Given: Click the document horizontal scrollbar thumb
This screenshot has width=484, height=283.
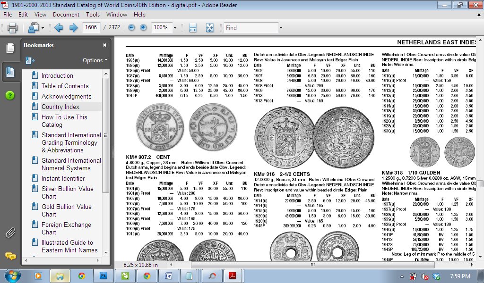Looking at the screenshot, I should point(312,265).
